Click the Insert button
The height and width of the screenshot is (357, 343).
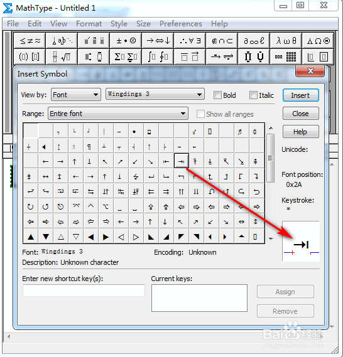pyautogui.click(x=301, y=95)
